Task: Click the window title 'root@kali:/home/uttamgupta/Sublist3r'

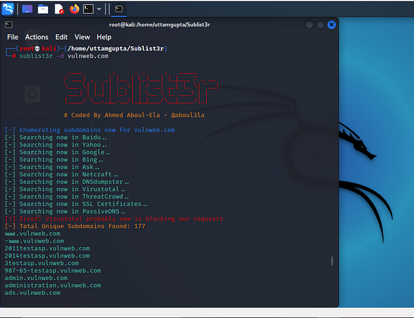Action: [x=160, y=25]
